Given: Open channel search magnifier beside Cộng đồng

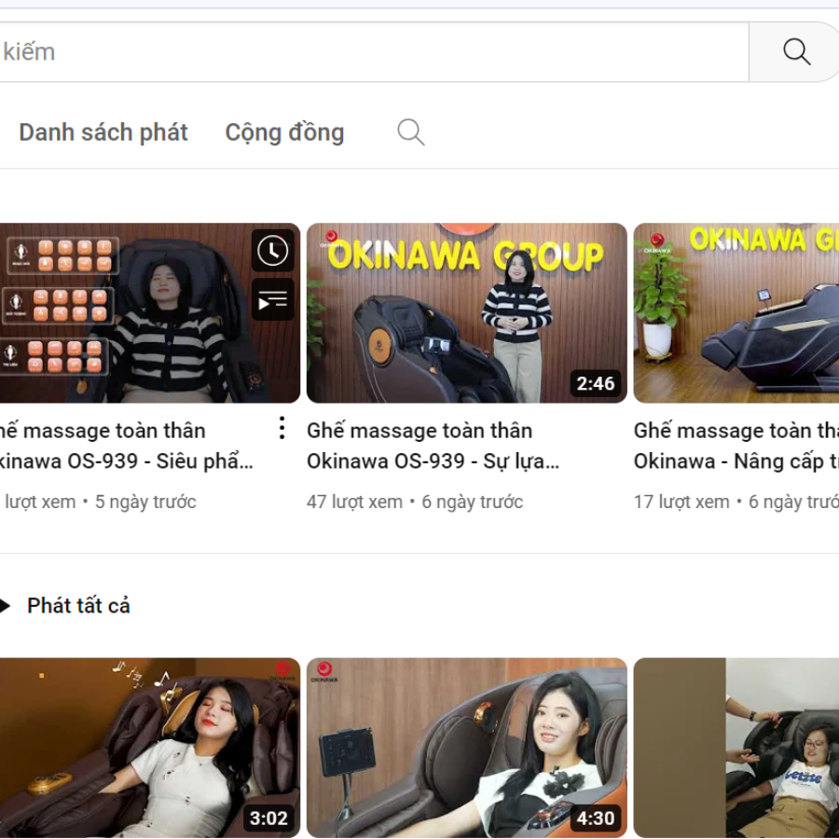Looking at the screenshot, I should [410, 132].
